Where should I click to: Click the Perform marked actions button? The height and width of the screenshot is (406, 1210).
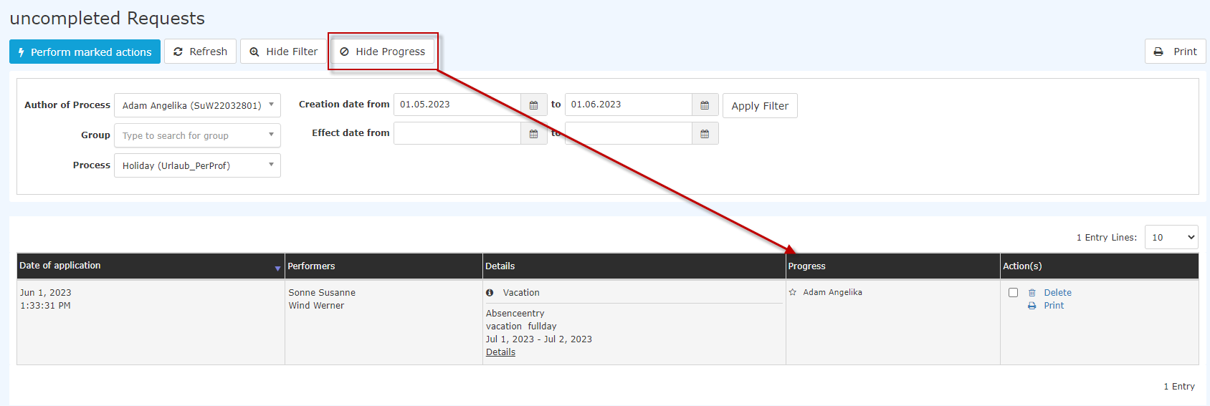[85, 52]
